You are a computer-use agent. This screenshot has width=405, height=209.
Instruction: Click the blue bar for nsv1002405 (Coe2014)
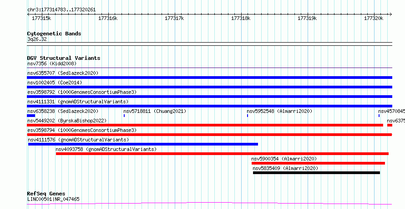pos(209,87)
